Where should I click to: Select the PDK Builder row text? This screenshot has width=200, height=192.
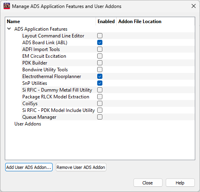(35, 63)
